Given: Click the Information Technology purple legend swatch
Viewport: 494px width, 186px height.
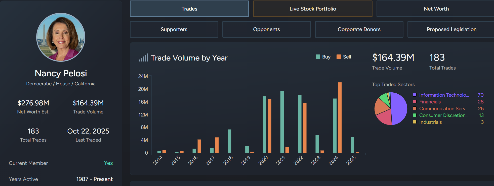Looking at the screenshot, I should [x=415, y=95].
